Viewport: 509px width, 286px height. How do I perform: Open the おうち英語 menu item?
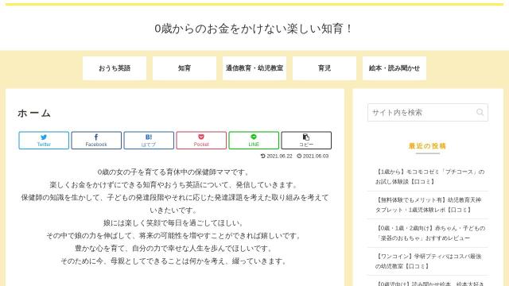coord(115,68)
